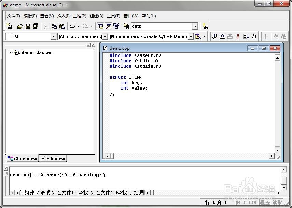292x208 pixels.
Task: Open the redo history dropdown arrow
Action: tap(91, 26)
